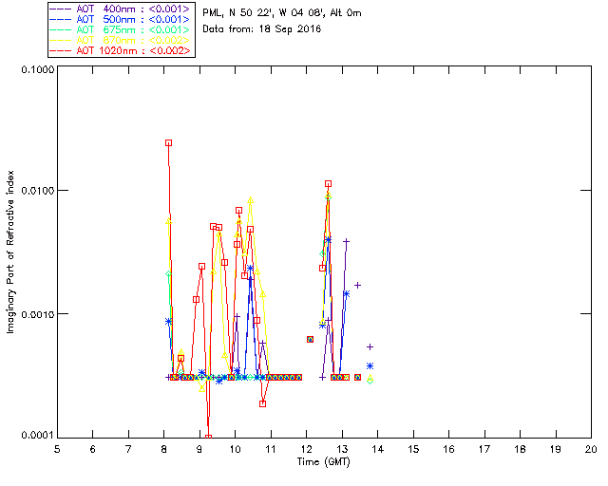
Task: Click the x-axis tick label 9
Action: (199, 449)
